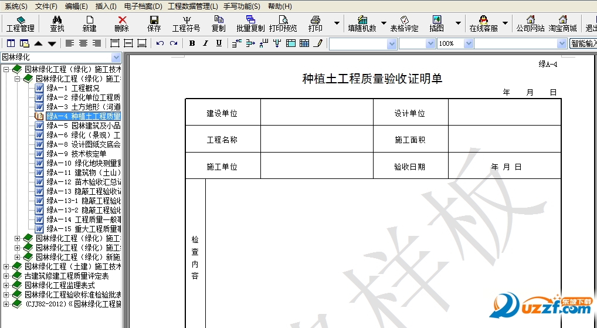The height and width of the screenshot is (328, 597).
Task: Select tree item 绿A-14 工程质量一般
Action: click(x=84, y=219)
